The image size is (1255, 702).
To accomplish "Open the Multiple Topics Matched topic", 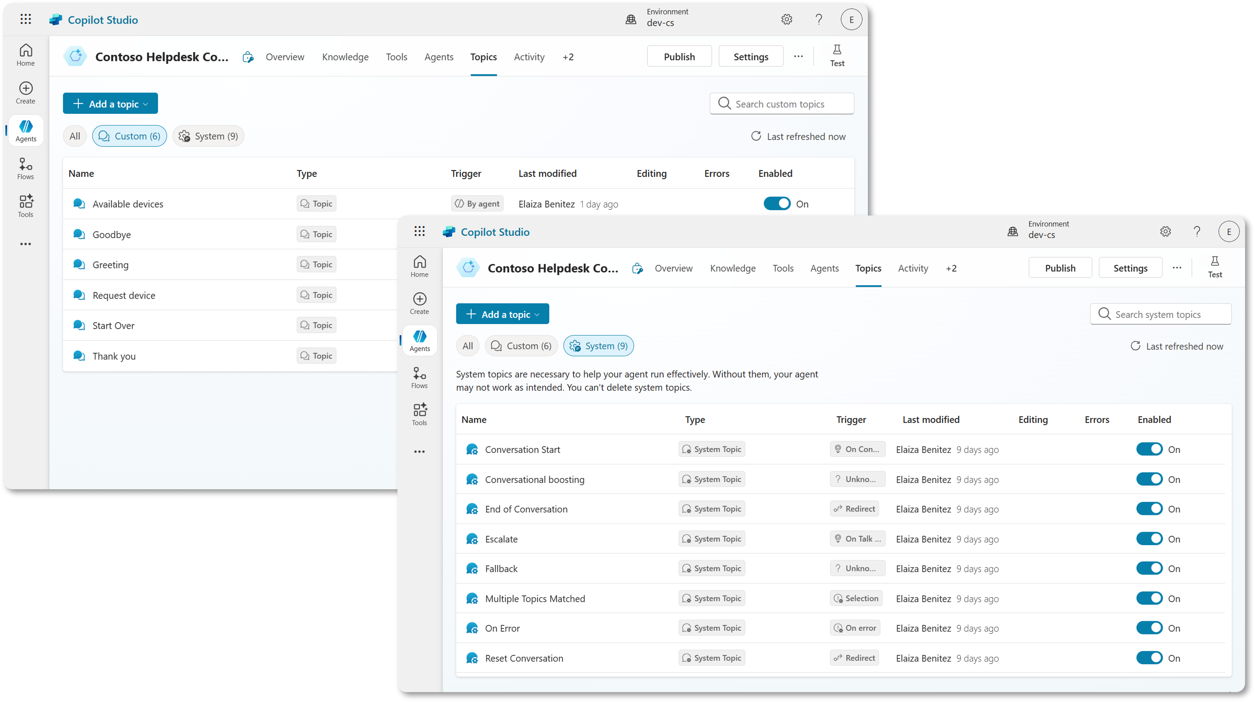I will pos(535,599).
